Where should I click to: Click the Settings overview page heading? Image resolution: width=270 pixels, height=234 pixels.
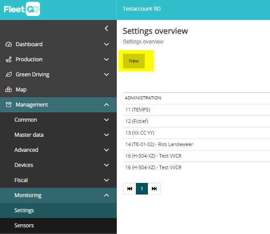tap(155, 31)
